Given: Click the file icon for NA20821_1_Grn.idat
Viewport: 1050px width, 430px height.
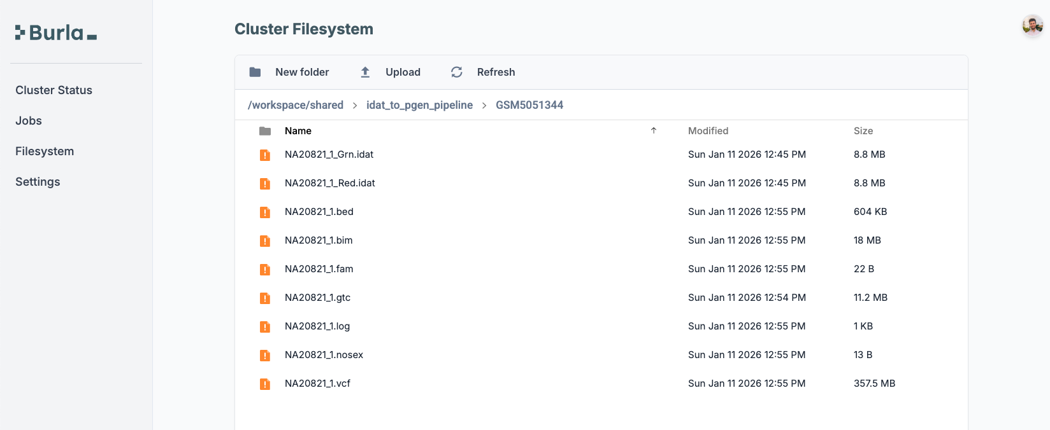Looking at the screenshot, I should (x=265, y=155).
